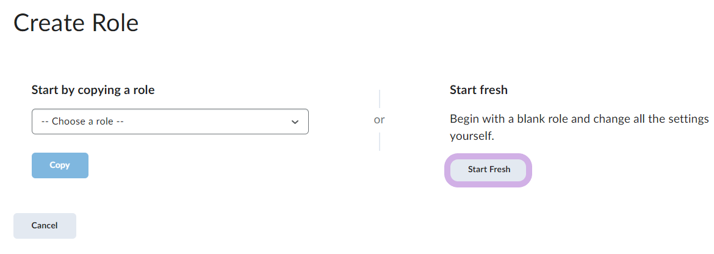Click the "-- Choose a role --" placeholder text
The width and height of the screenshot is (714, 254).
82,122
